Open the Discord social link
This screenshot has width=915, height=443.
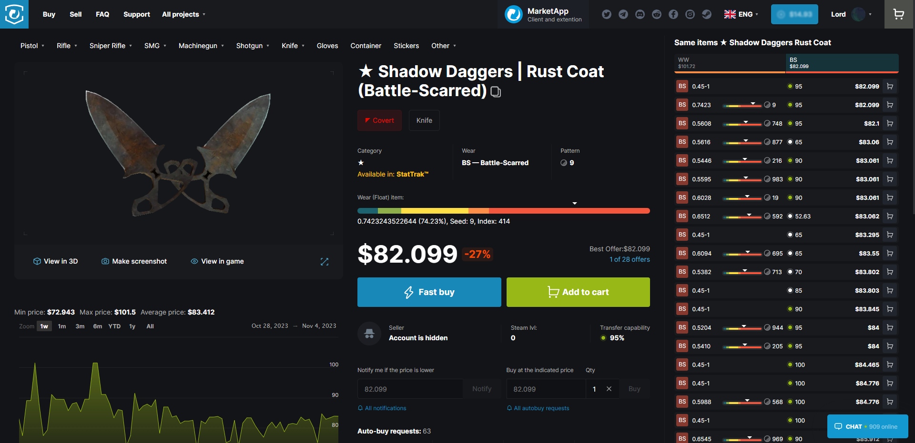[640, 14]
